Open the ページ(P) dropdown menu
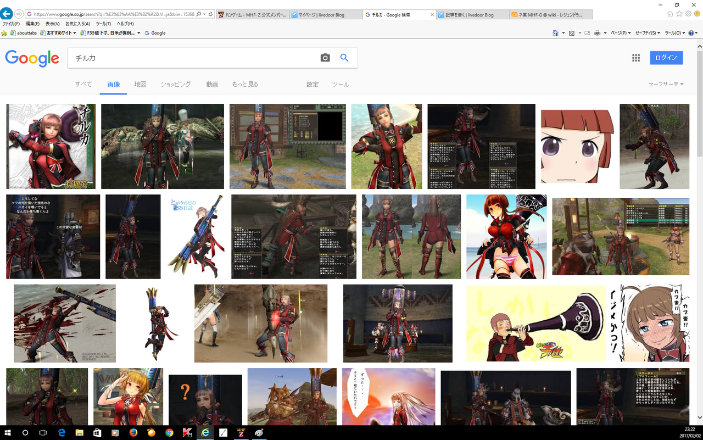The width and height of the screenshot is (703, 440). tap(621, 33)
